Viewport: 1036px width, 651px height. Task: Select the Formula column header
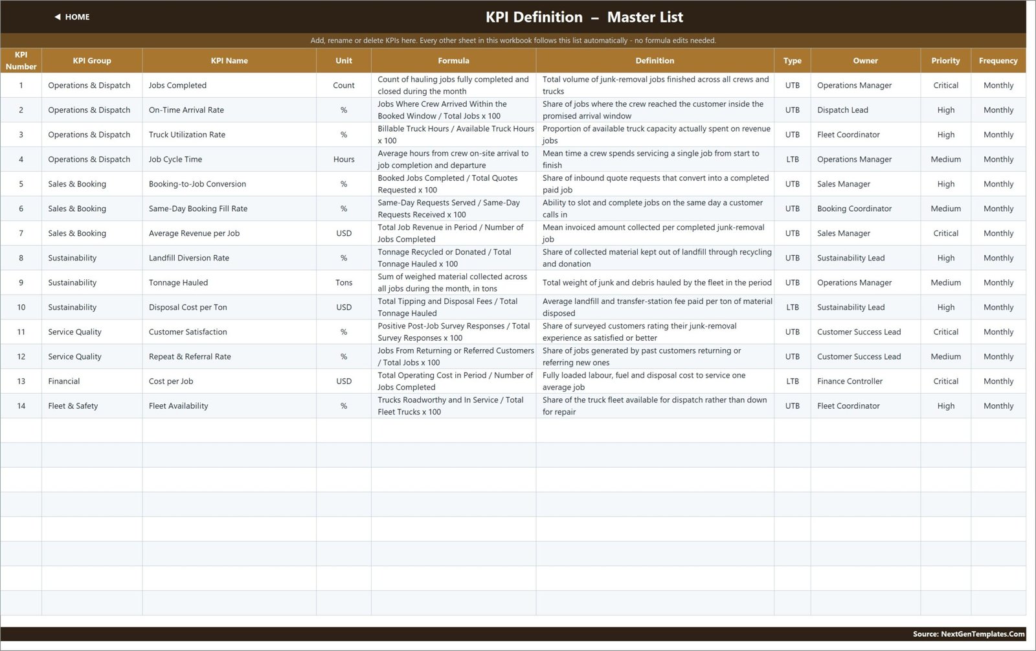point(453,60)
